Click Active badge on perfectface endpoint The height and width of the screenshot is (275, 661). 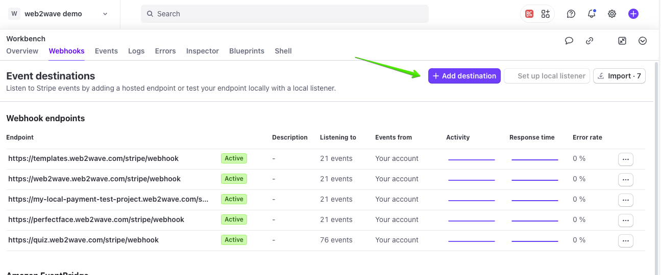(x=234, y=219)
